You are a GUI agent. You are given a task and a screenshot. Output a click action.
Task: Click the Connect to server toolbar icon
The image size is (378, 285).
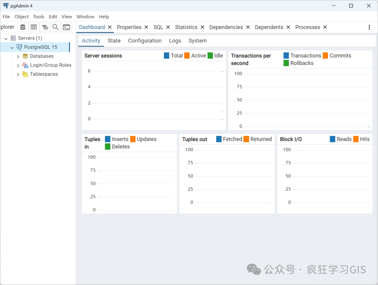tap(23, 27)
